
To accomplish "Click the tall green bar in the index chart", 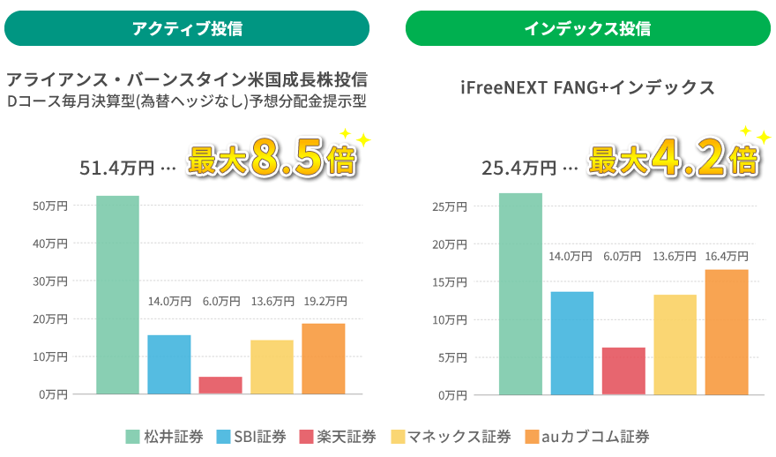I will (x=520, y=294).
